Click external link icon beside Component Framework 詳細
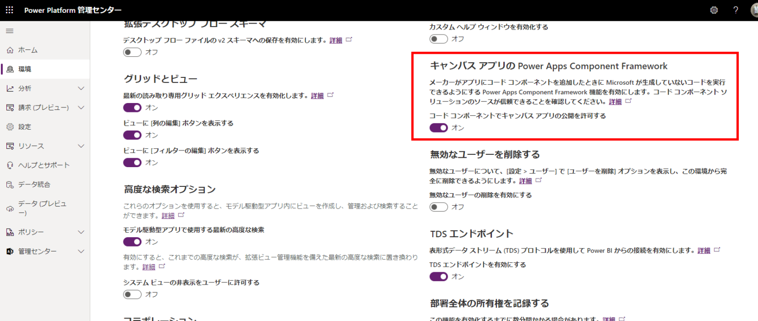 pyautogui.click(x=629, y=101)
